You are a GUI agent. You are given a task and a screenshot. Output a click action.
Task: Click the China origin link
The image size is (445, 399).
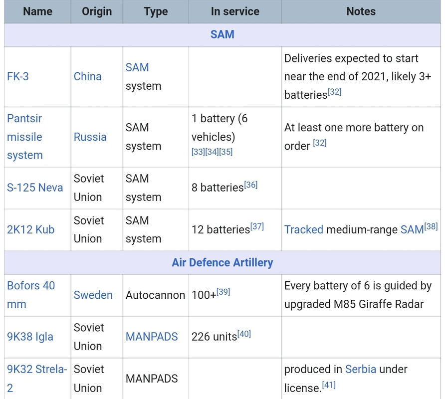point(87,77)
